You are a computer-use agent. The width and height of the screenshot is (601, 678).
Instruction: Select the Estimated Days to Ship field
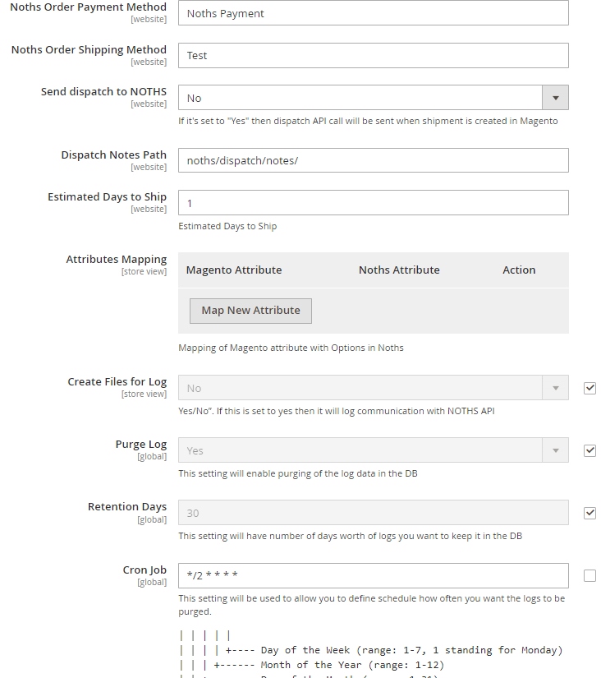373,202
